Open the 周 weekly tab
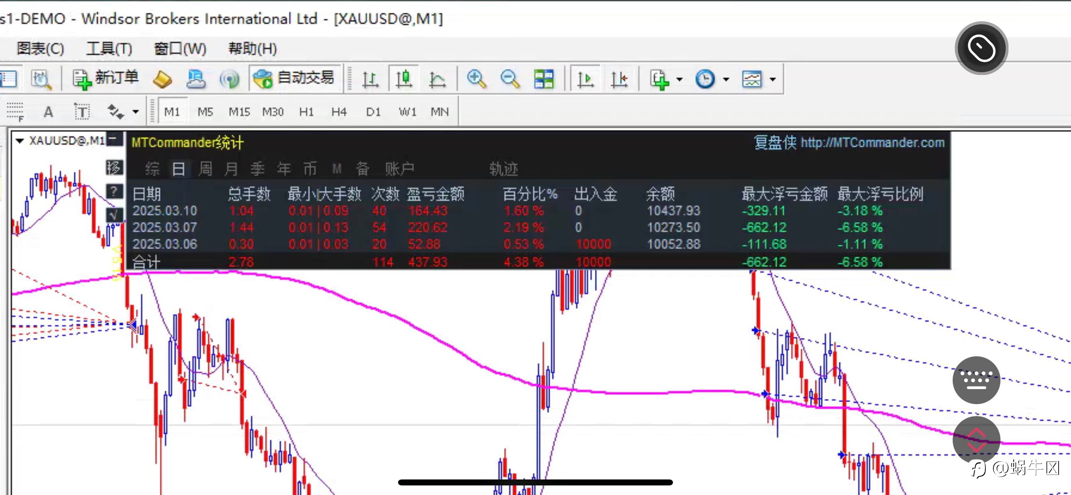Image resolution: width=1071 pixels, height=495 pixels. point(205,169)
